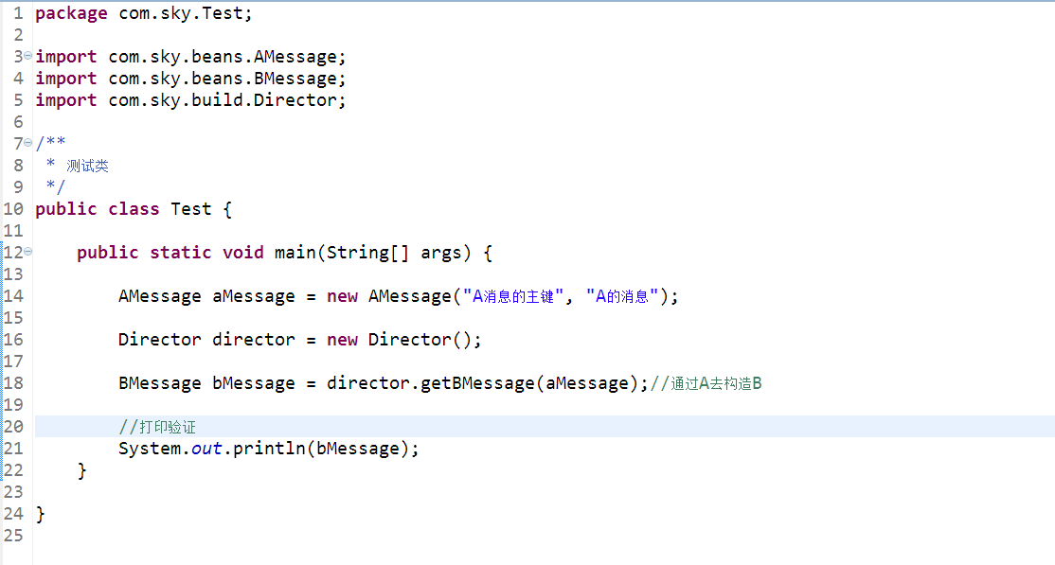
Task: Click the variable 'director' declaration on line 16
Action: pos(254,340)
